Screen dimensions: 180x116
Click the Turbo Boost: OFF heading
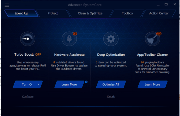coord(28,55)
